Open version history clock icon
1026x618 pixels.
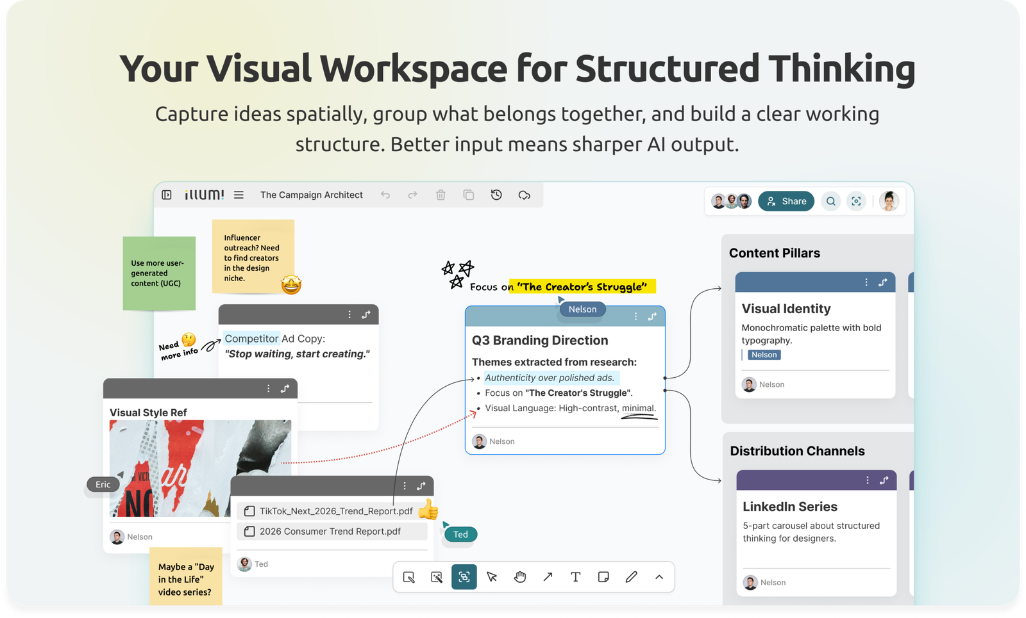[496, 195]
